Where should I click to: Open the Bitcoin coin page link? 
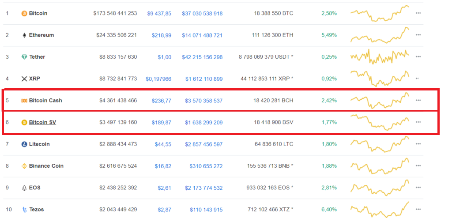pyautogui.click(x=38, y=13)
